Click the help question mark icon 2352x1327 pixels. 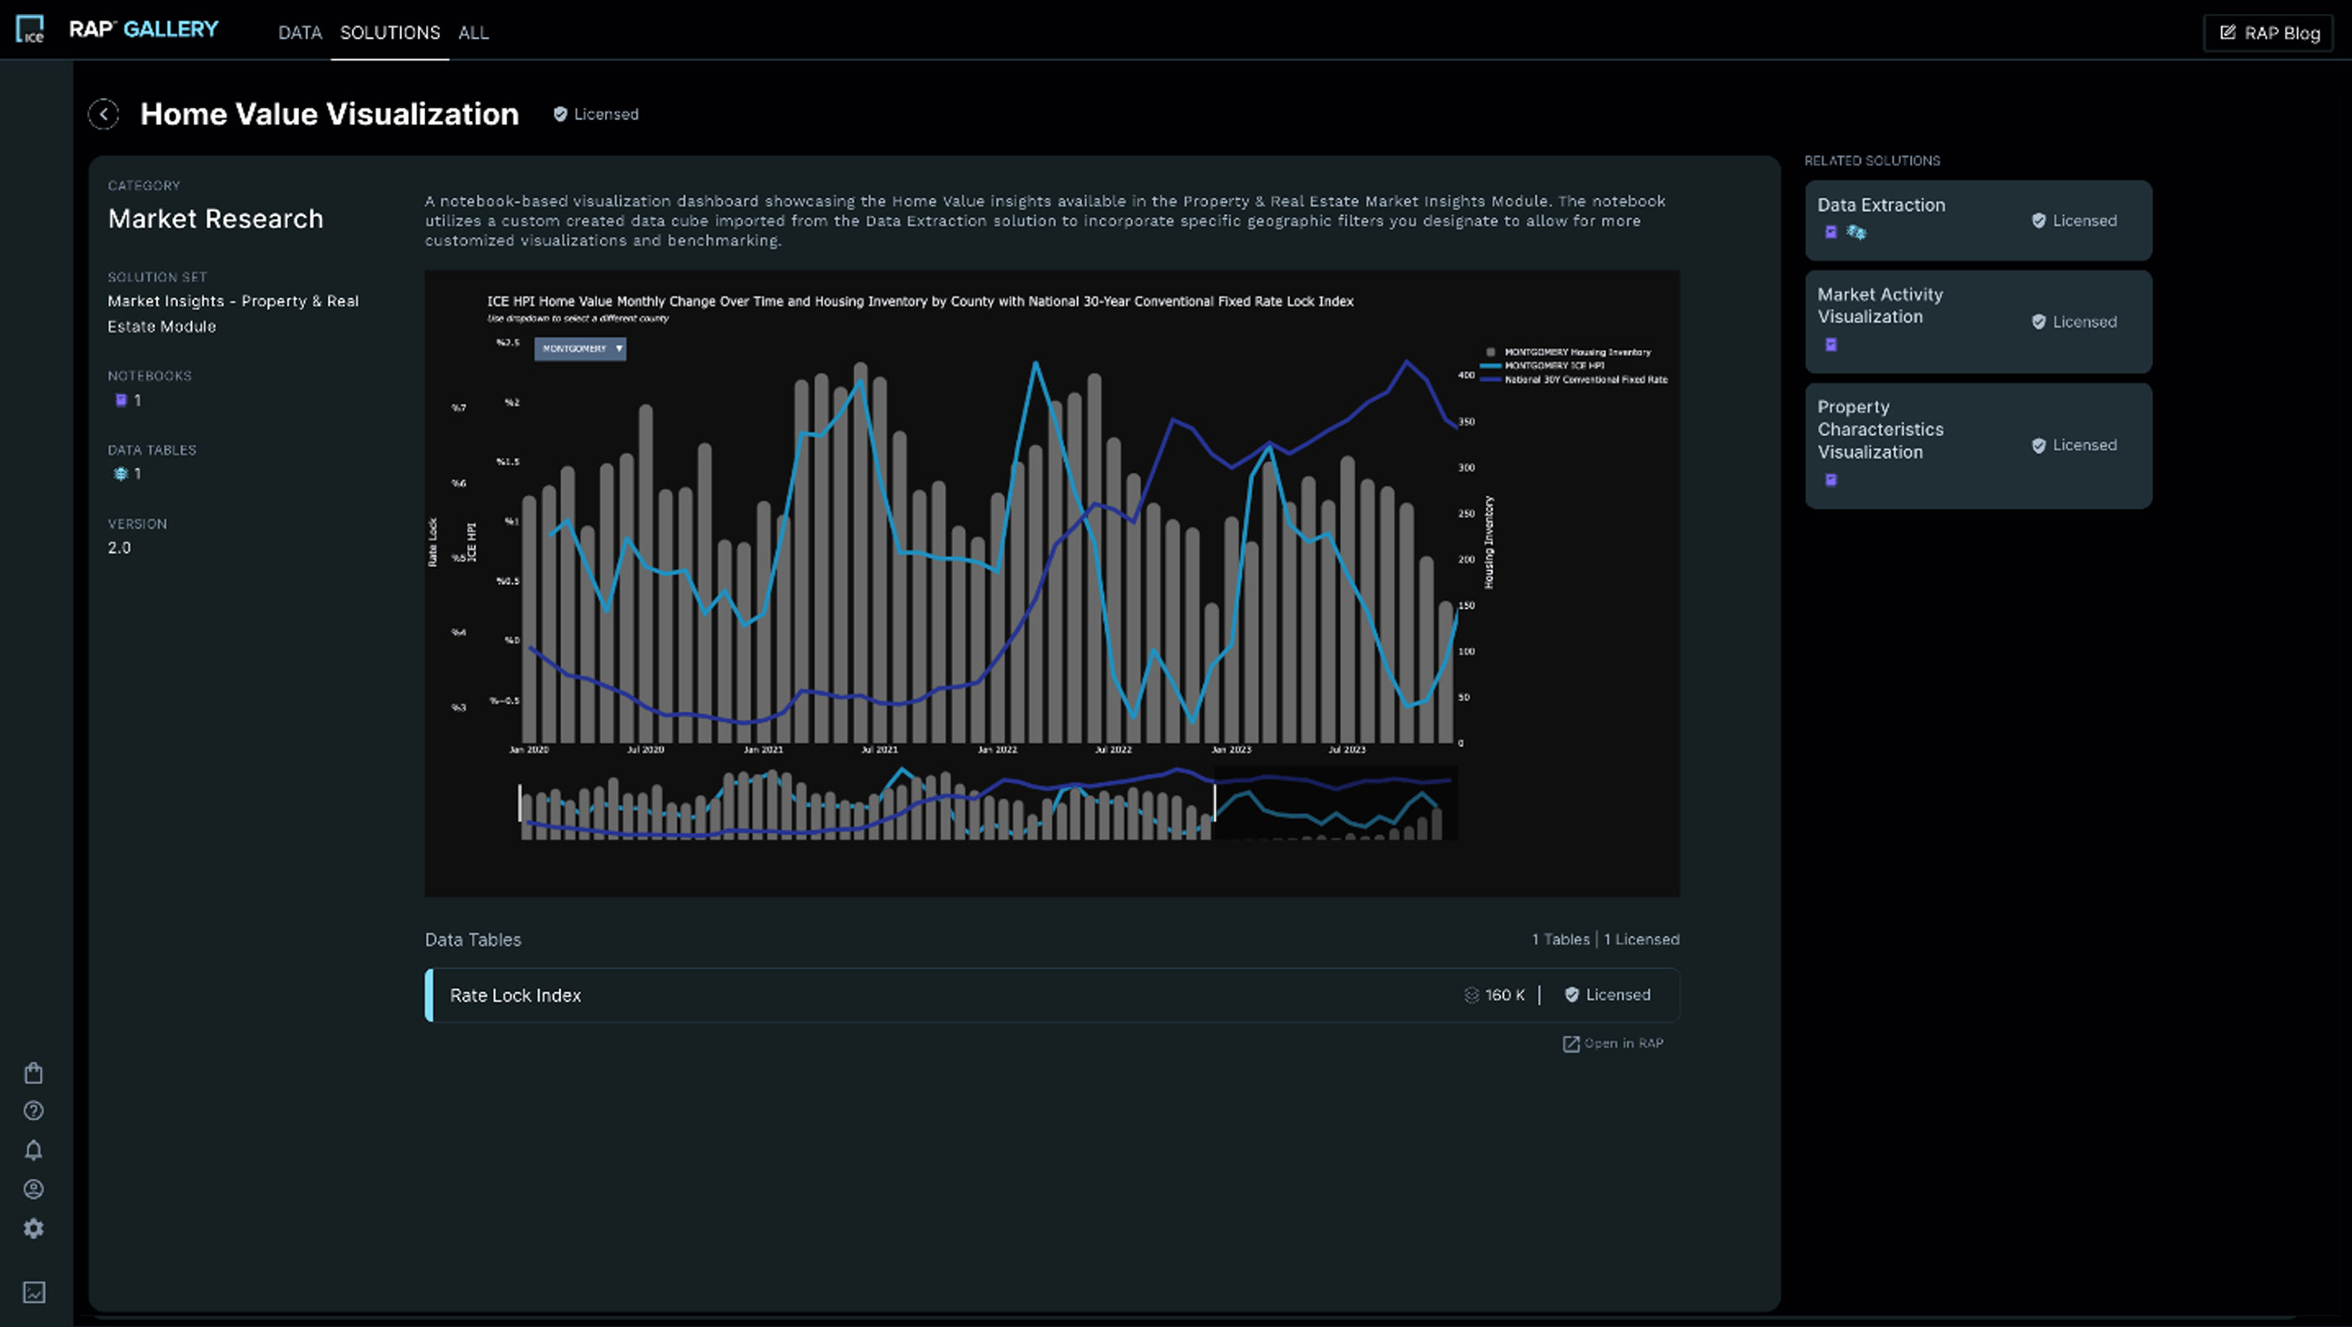click(x=34, y=1110)
